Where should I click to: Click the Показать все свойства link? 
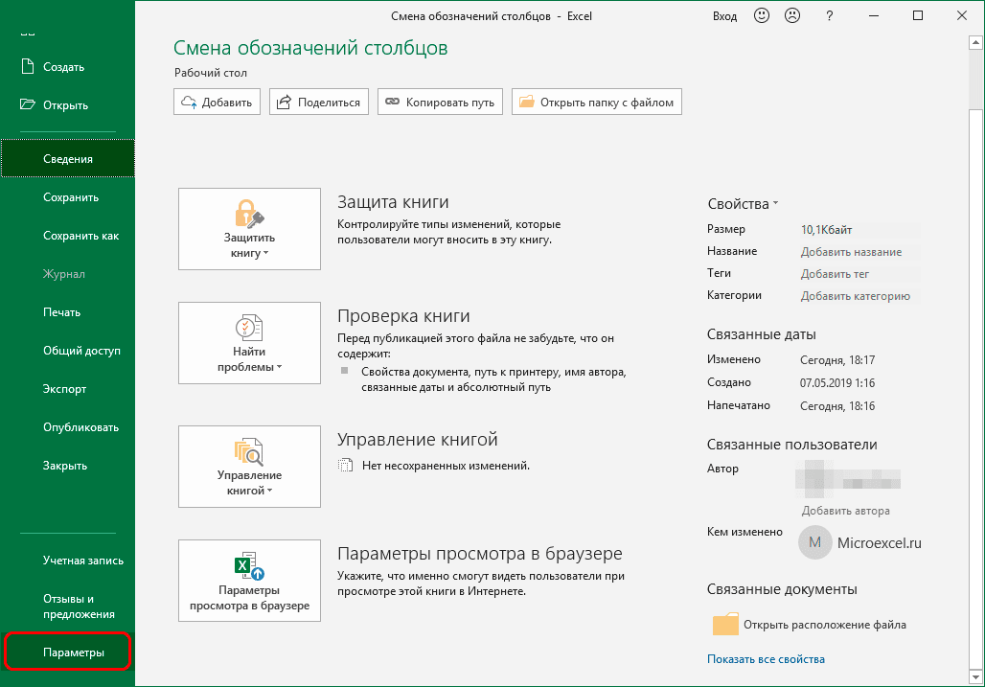click(x=768, y=659)
